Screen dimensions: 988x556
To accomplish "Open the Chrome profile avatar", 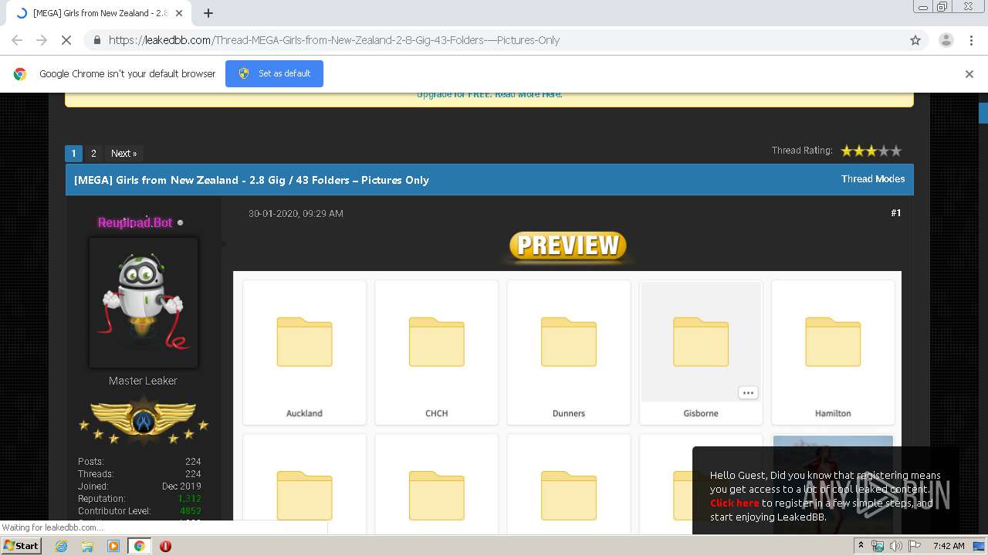I will (x=946, y=40).
